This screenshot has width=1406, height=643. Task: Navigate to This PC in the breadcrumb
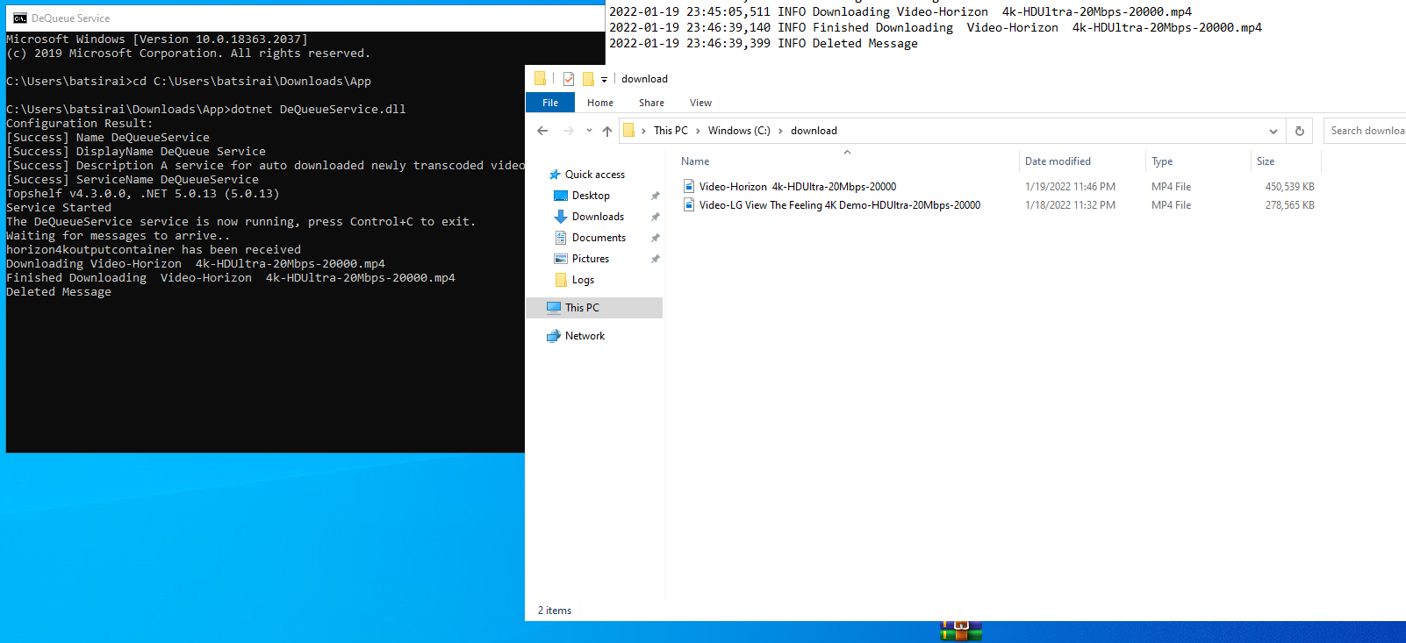click(x=671, y=131)
